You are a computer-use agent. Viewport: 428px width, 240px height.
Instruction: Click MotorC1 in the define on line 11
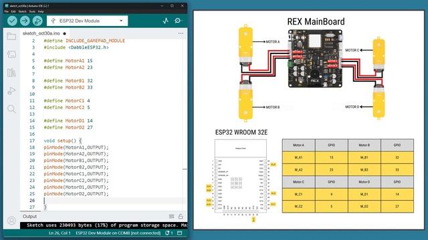75,101
